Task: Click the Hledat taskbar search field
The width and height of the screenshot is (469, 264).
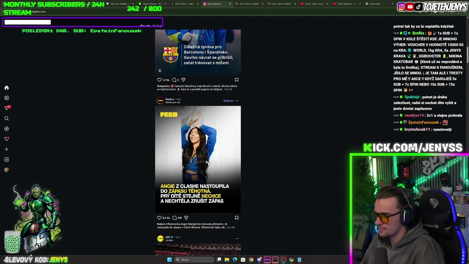Action: (x=195, y=260)
